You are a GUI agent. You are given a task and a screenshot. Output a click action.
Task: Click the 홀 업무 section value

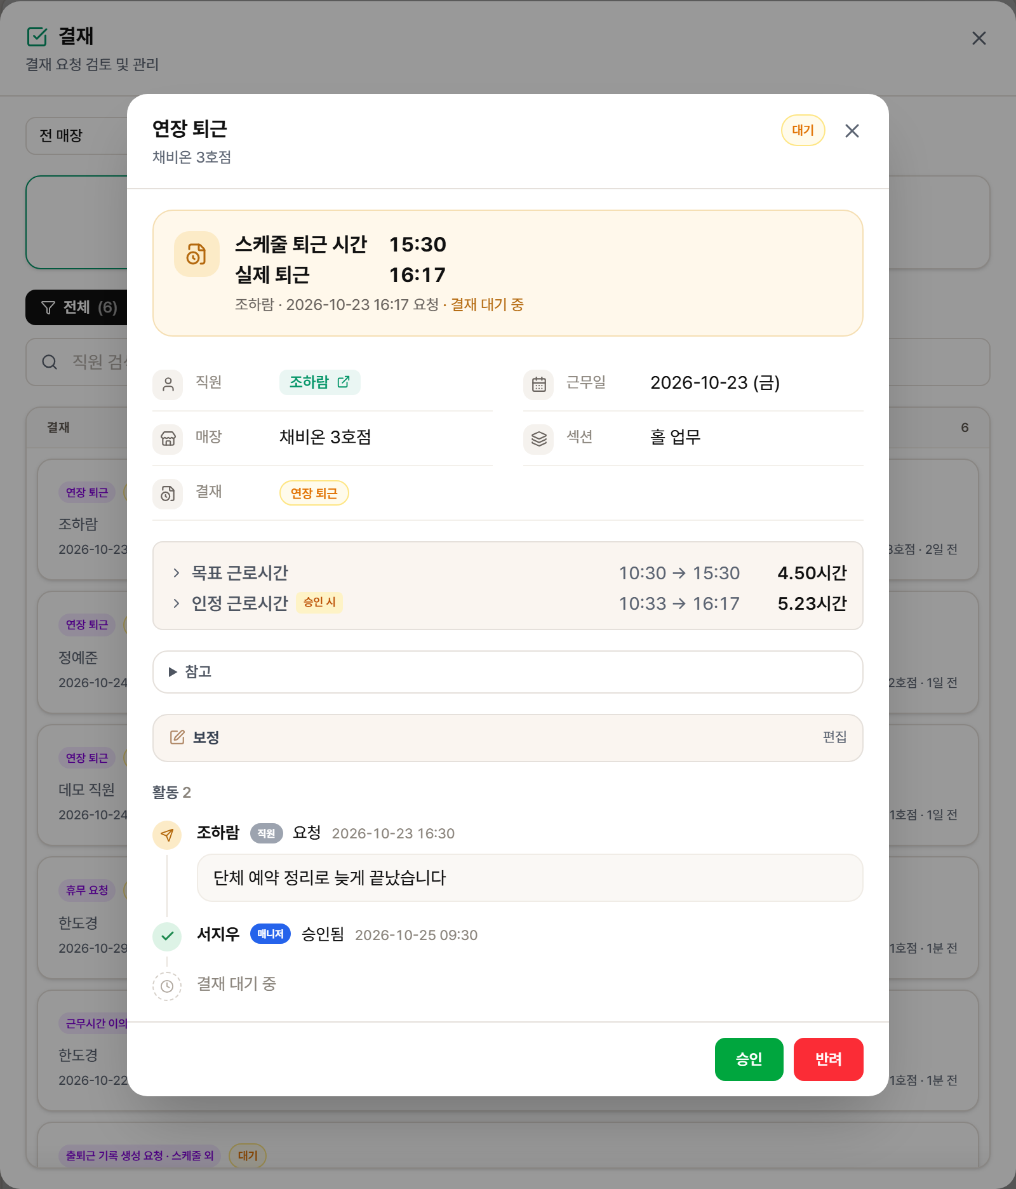[675, 437]
